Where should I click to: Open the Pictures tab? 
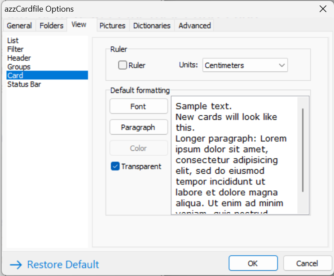coord(113,26)
